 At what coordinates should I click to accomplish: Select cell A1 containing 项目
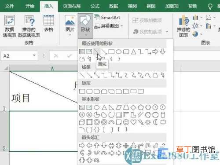coord(44,91)
